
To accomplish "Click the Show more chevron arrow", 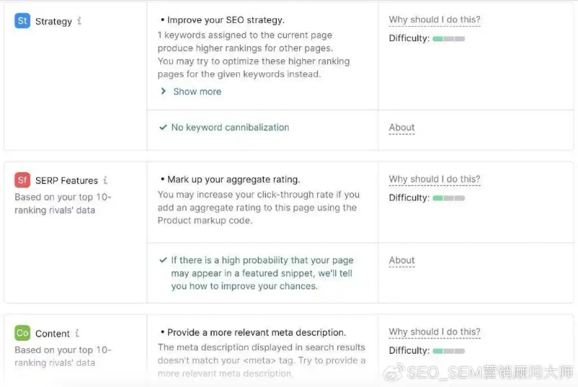I will coord(164,92).
